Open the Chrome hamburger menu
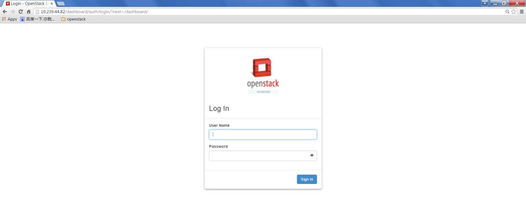The height and width of the screenshot is (202, 526). [x=522, y=12]
